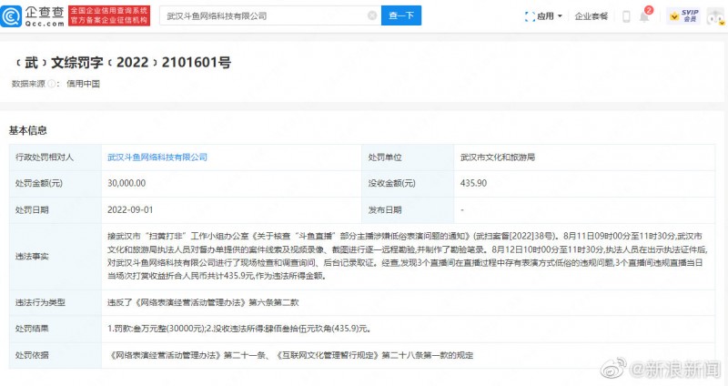728x386 pixels.
Task: Select the 435.90 confiscated amount
Action: point(473,184)
